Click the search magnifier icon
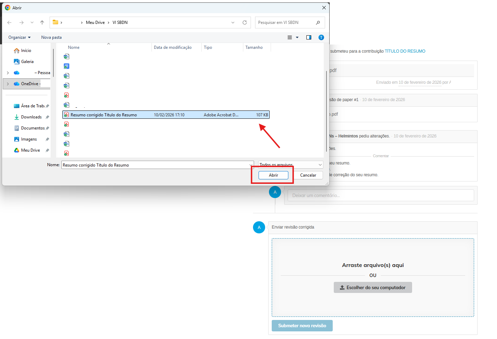 (x=318, y=23)
